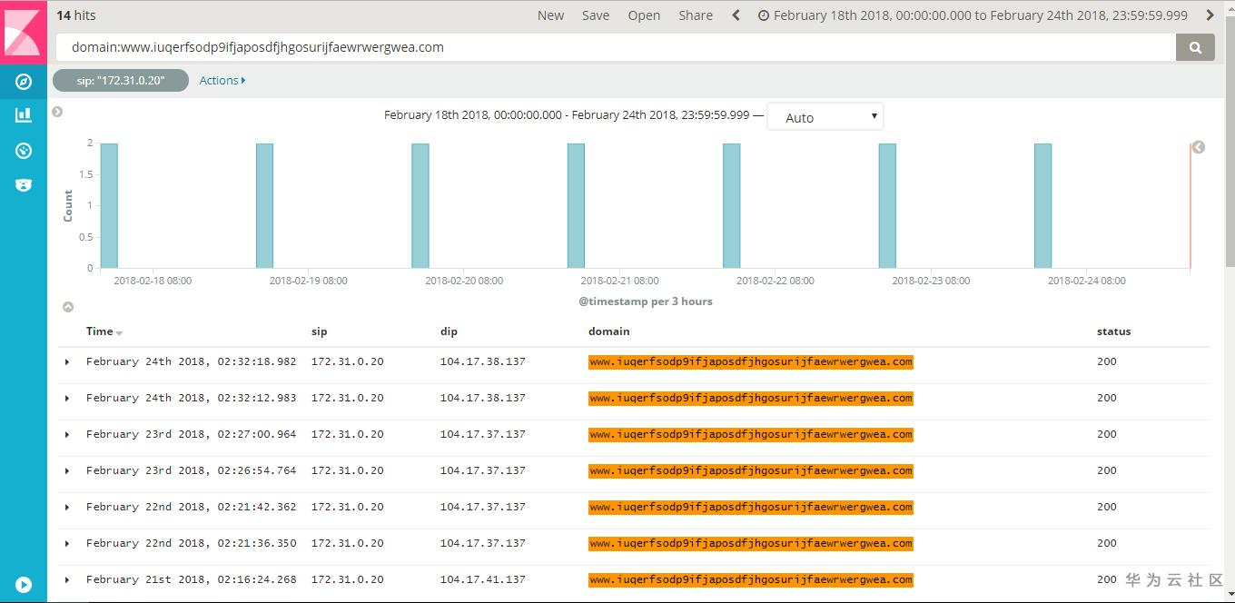1235x603 pixels.
Task: Select the histogram bar for 2018-02-20
Action: (x=420, y=205)
